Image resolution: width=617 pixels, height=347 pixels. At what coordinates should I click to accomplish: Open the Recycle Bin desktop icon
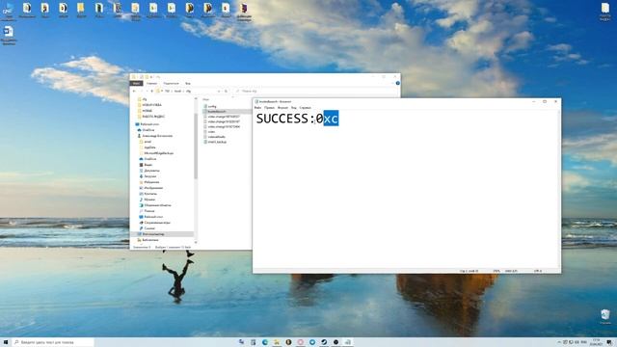pyautogui.click(x=605, y=316)
